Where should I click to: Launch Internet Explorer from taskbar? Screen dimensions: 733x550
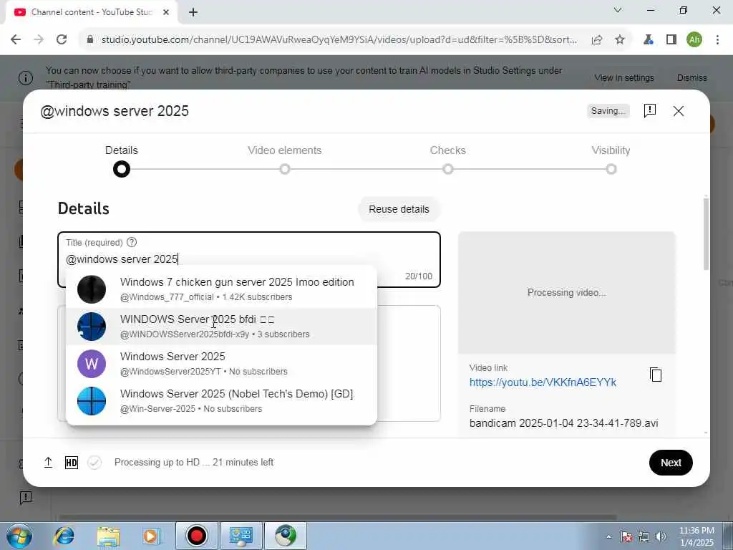pyautogui.click(x=64, y=536)
